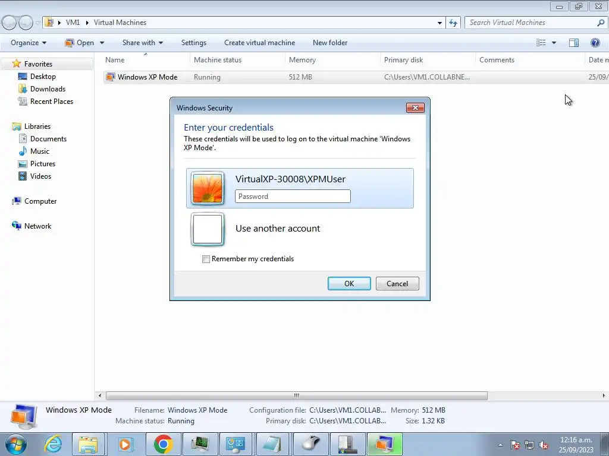Screen dimensions: 609x456
Task: Click Virtual Machines in address breadcrumb
Action: click(x=120, y=23)
